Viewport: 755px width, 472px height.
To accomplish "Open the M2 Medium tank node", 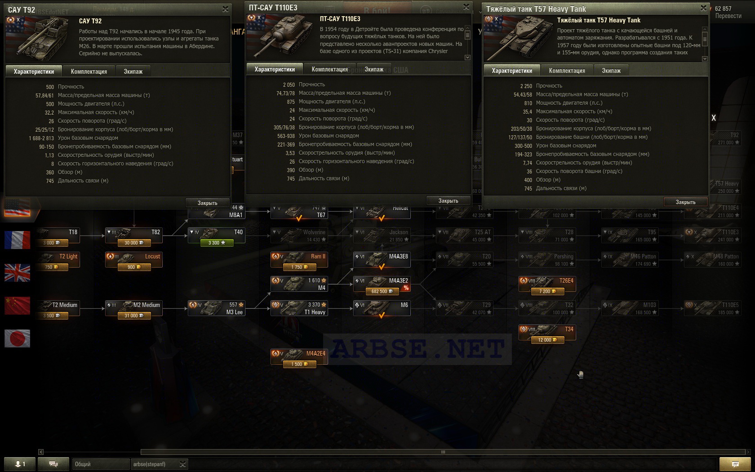I will pyautogui.click(x=134, y=309).
